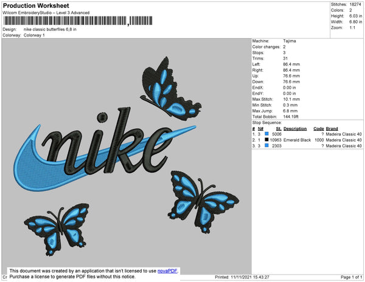Click the Width value 6.80 in
Image resolution: width=365 pixels, height=282 pixels.
point(355,22)
